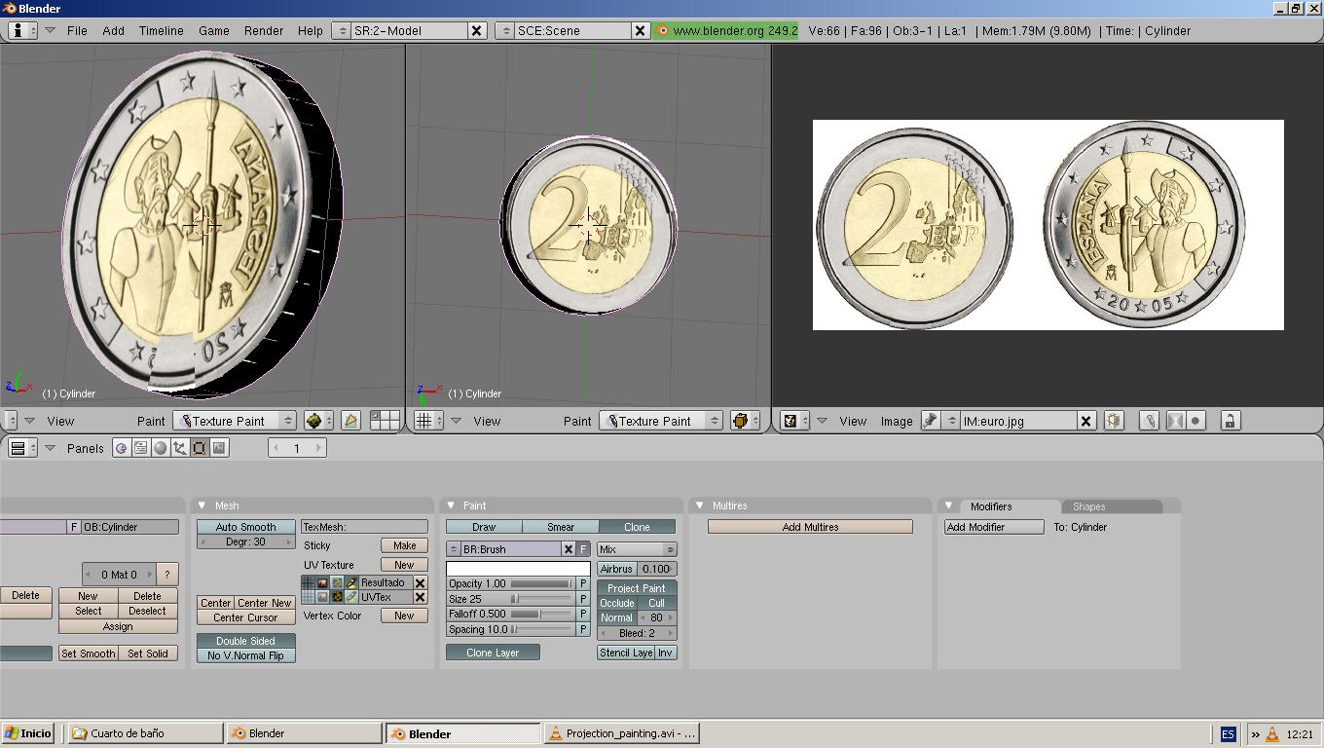Open the Render menu
This screenshot has width=1324, height=748.
[x=264, y=30]
